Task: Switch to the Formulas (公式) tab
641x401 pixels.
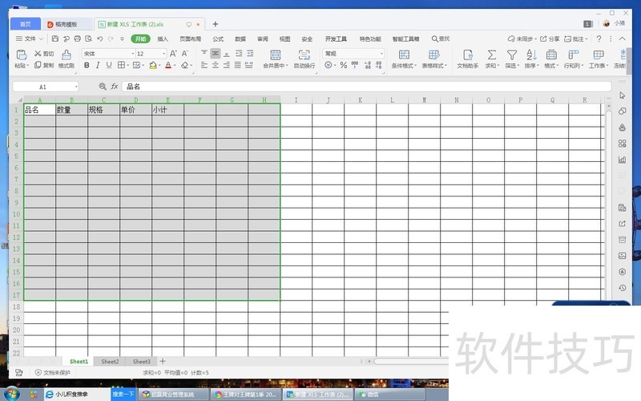Action: (x=218, y=38)
